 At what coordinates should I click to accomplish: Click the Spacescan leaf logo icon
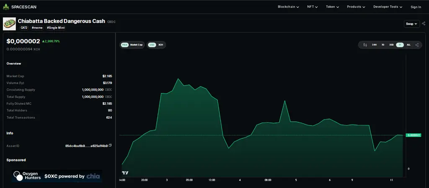[x=6, y=7]
